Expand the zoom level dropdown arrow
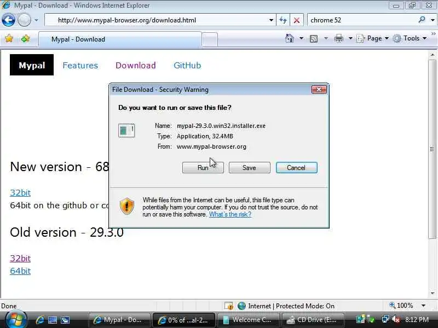 tap(423, 306)
